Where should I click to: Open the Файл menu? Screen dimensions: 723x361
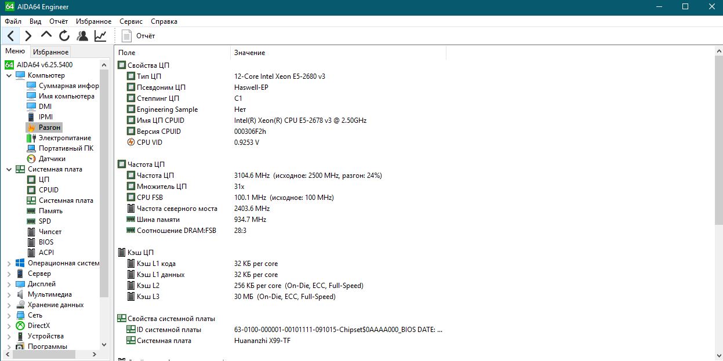point(13,21)
